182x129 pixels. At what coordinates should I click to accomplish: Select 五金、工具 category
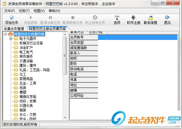[28, 83]
